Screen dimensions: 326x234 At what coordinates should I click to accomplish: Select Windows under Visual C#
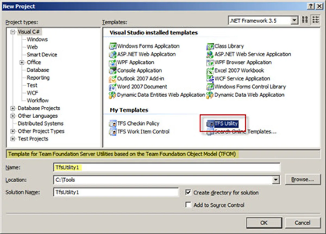click(x=37, y=39)
